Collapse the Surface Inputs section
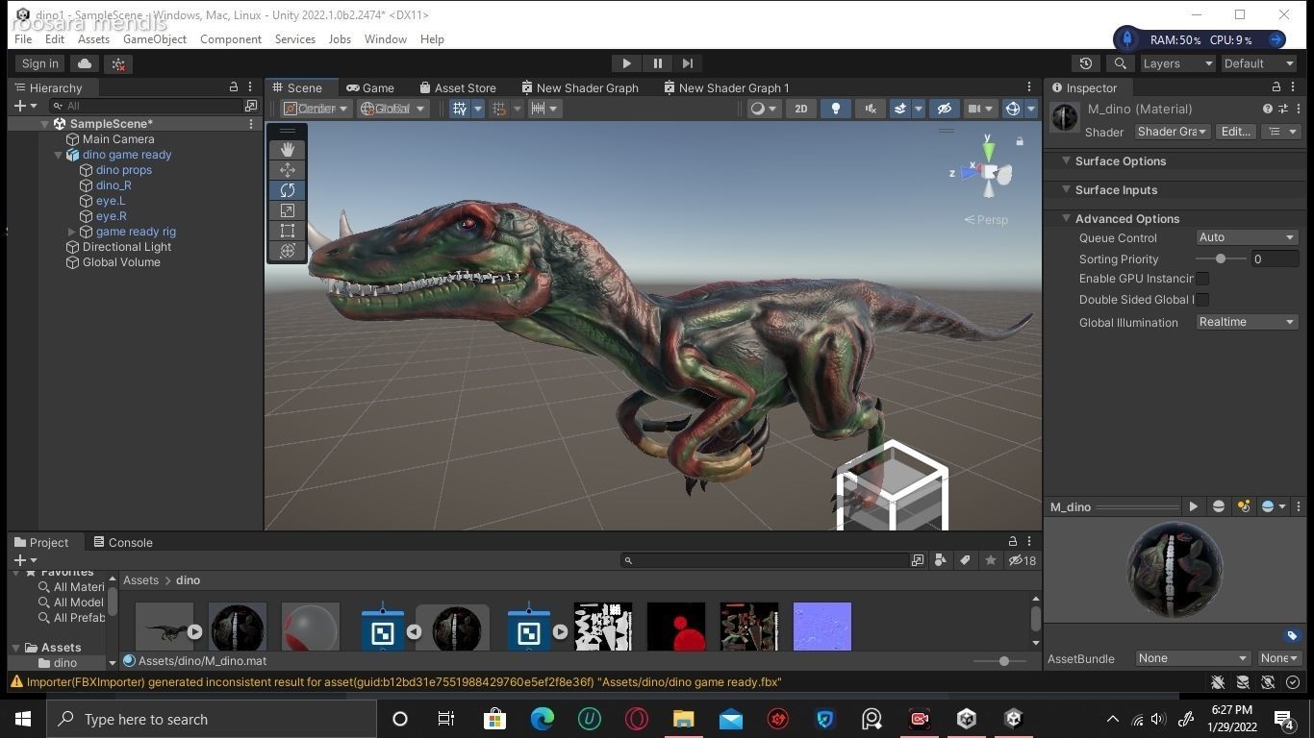 tap(1066, 190)
